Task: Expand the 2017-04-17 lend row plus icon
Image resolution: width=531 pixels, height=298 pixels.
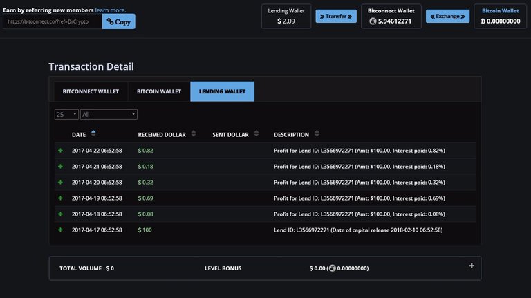Action: click(60, 230)
